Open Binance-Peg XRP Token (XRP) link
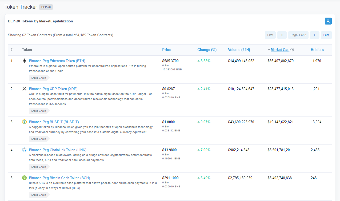The width and height of the screenshot is (340, 201). (x=53, y=89)
